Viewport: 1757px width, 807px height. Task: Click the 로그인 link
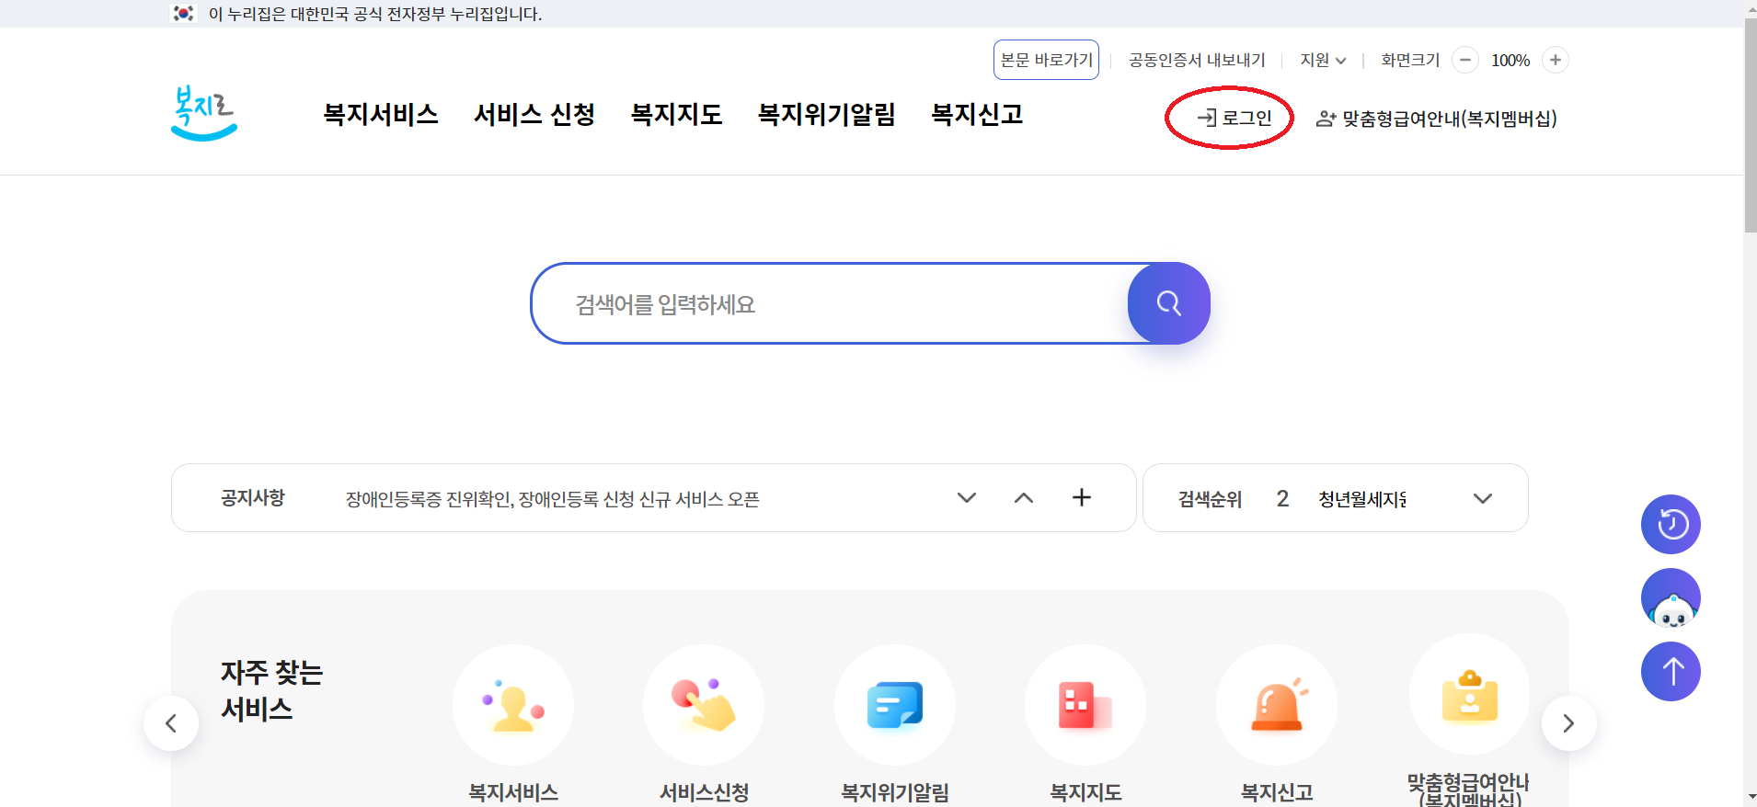pyautogui.click(x=1234, y=118)
